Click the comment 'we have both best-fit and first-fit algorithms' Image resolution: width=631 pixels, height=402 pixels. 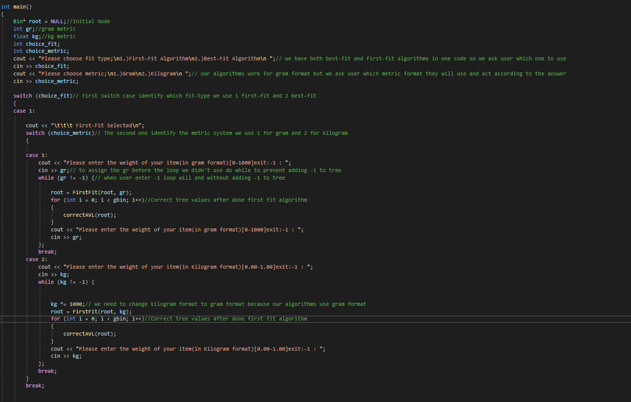tap(422, 59)
